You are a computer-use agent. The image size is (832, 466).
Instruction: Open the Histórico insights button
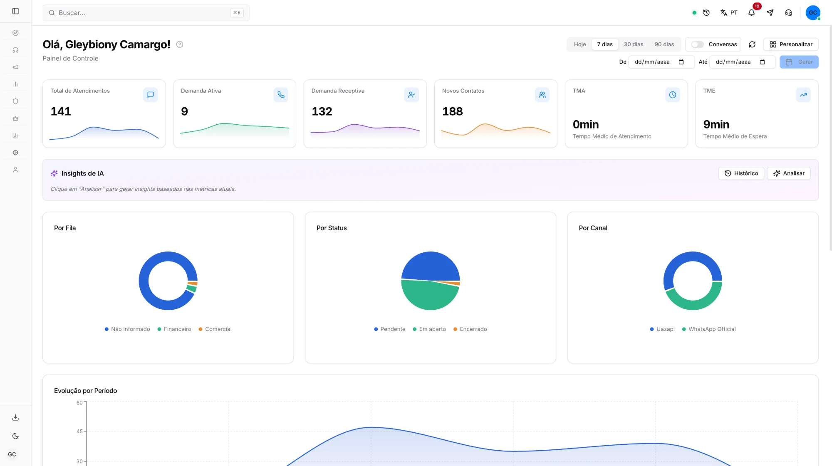[741, 173]
